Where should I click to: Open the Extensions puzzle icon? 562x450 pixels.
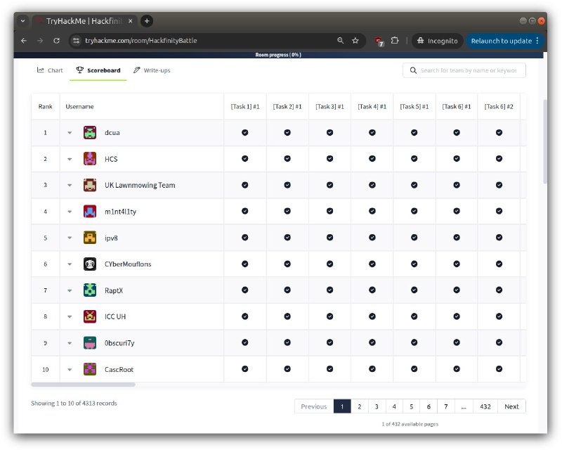click(395, 41)
